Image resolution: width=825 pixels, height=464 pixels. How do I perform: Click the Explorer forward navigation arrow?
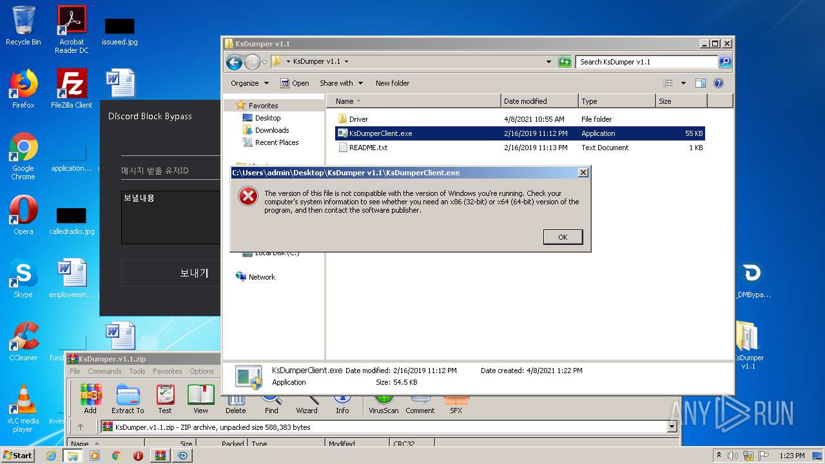[x=252, y=62]
